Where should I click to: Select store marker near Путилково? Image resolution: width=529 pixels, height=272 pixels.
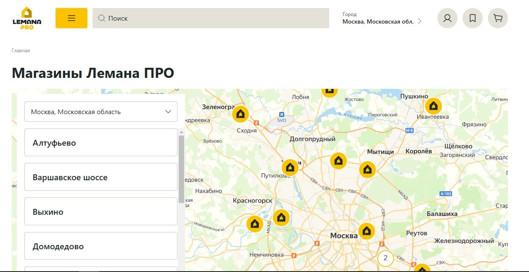(x=290, y=168)
